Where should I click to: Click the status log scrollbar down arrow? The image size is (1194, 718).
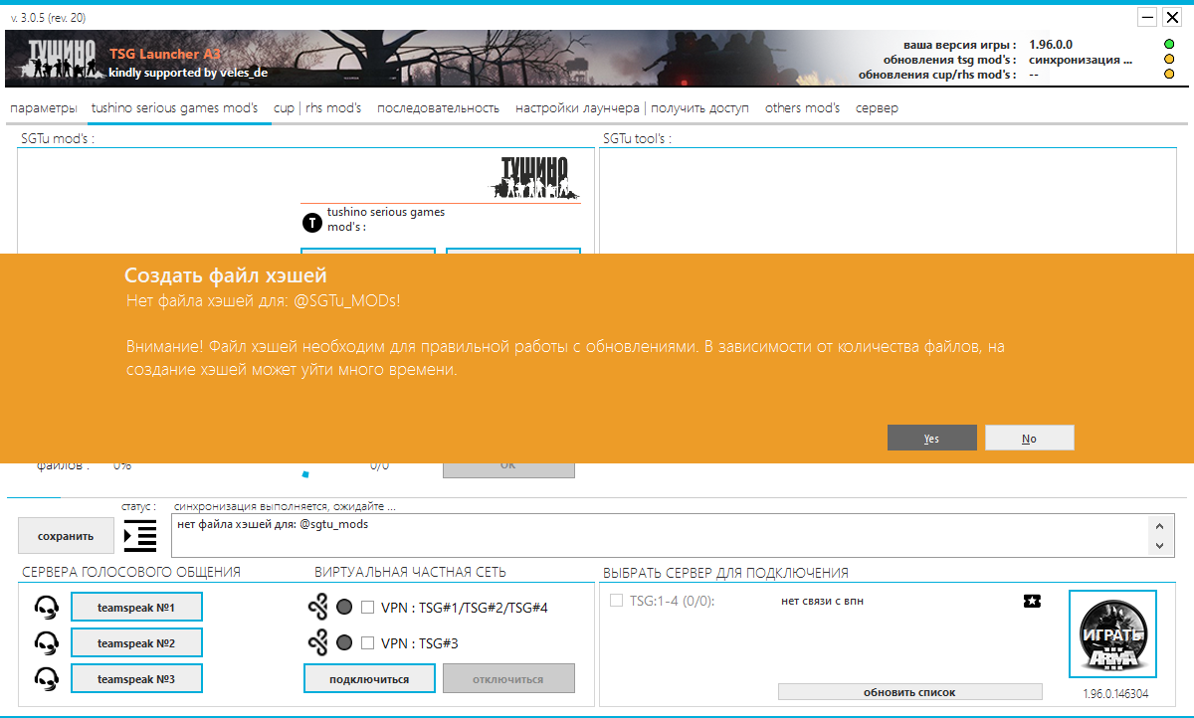[1158, 546]
